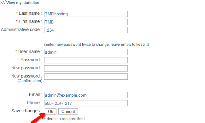Click the User name label text
The height and width of the screenshot is (123, 205).
coord(29,52)
